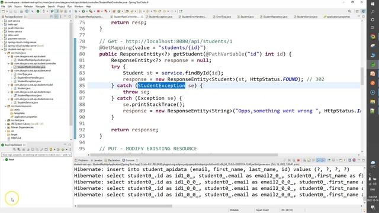Expand the hello-api project

pyautogui.click(x=2, y=24)
